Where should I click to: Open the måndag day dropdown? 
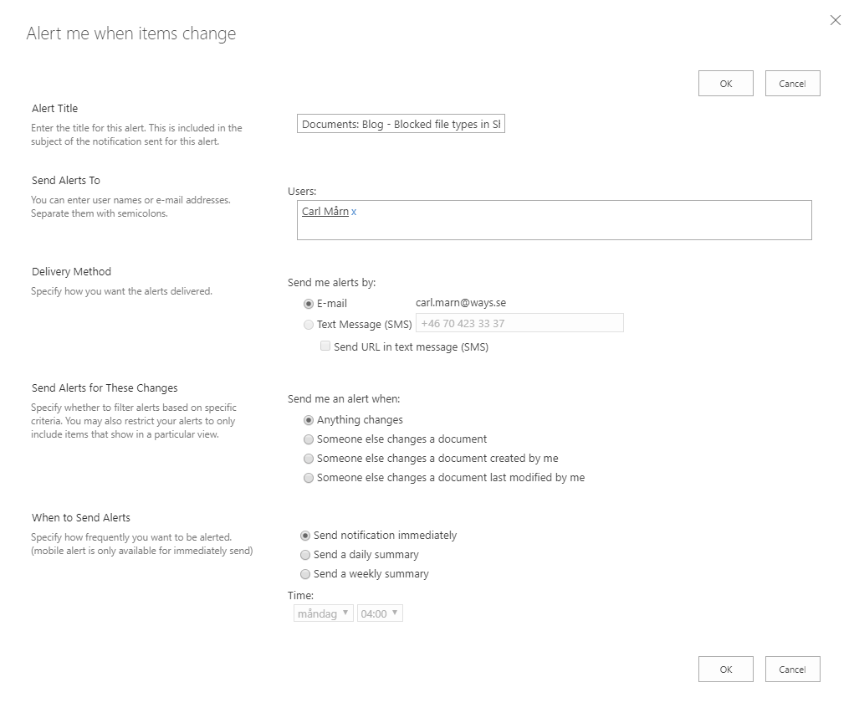click(x=323, y=613)
